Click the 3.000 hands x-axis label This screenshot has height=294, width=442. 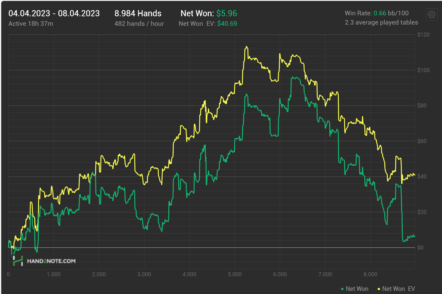tap(144, 274)
